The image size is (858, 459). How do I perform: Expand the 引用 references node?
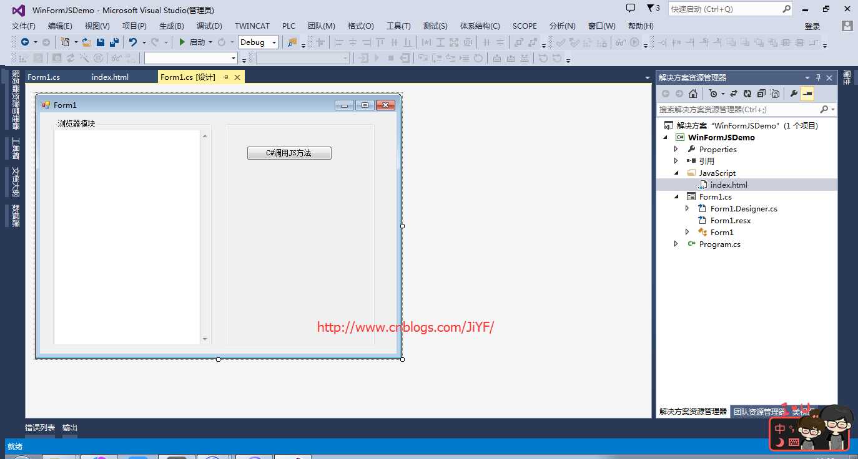[x=676, y=162]
